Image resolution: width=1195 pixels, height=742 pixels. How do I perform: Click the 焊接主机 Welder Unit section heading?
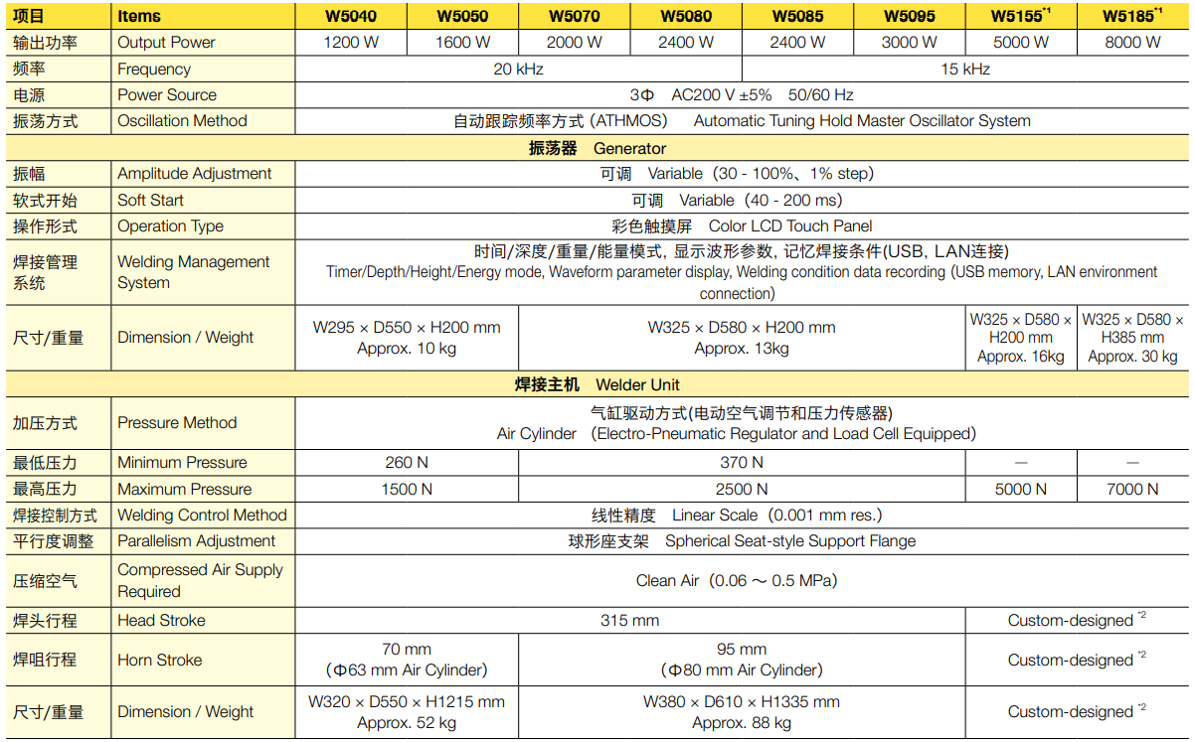tap(597, 384)
